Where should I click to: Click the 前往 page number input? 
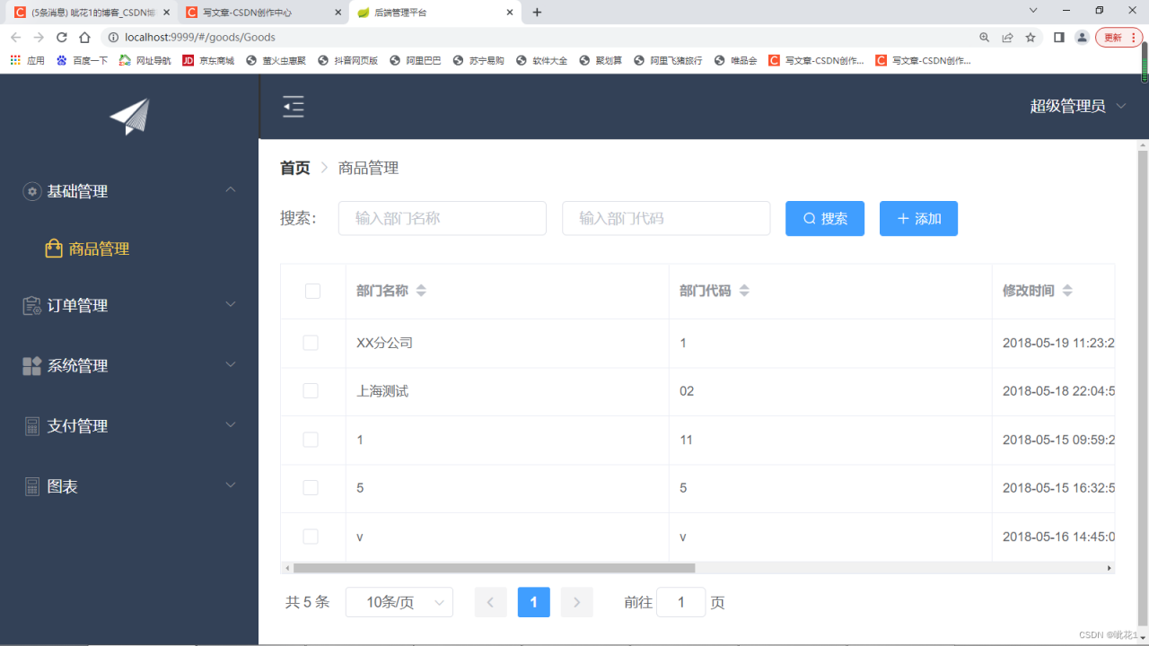[681, 602]
